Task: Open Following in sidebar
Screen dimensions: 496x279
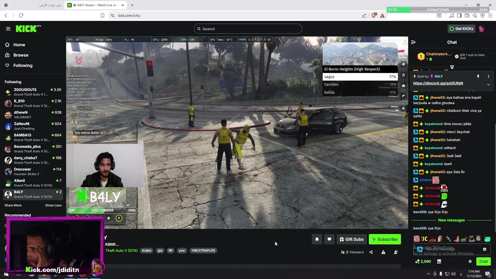Action: (19, 65)
